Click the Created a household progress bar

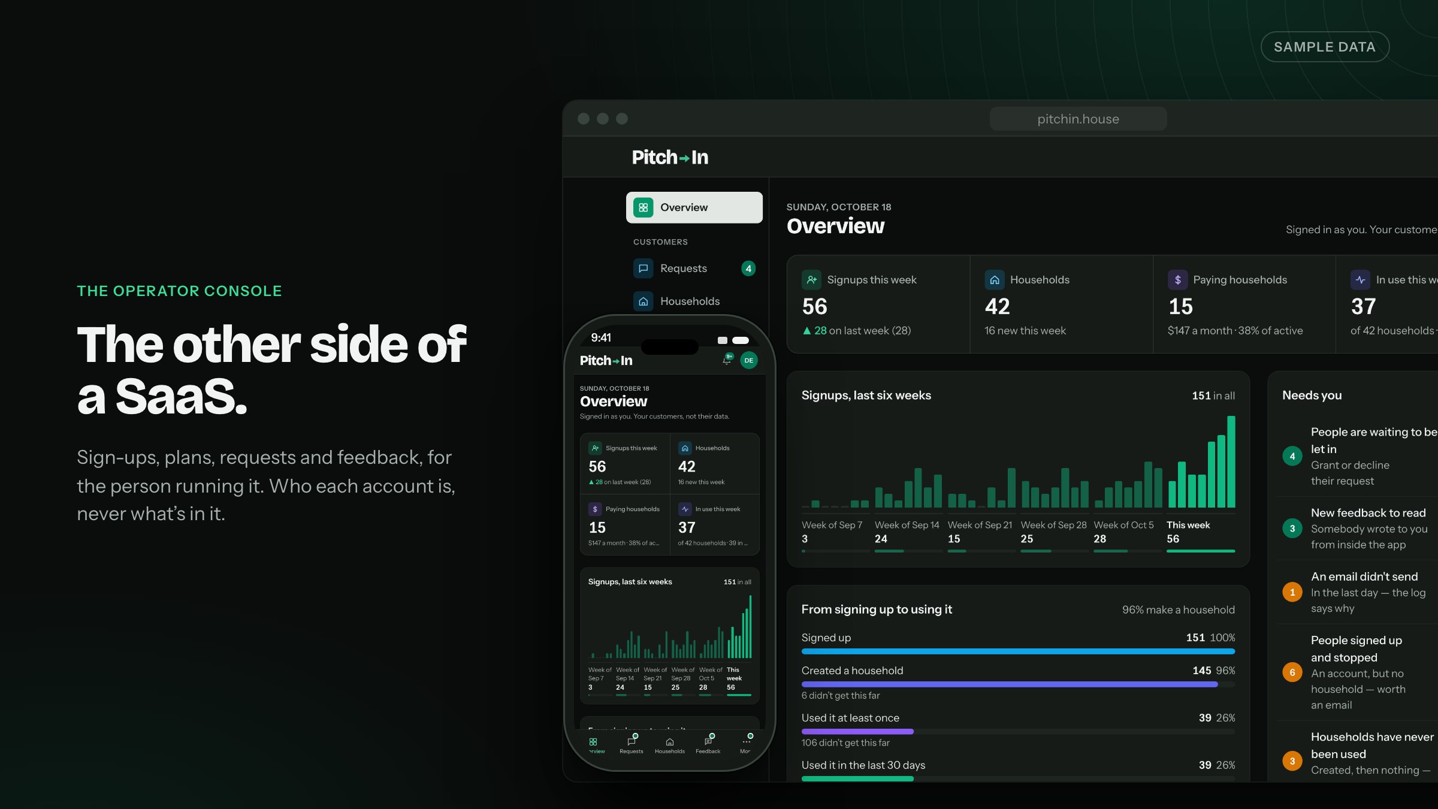pyautogui.click(x=1018, y=684)
